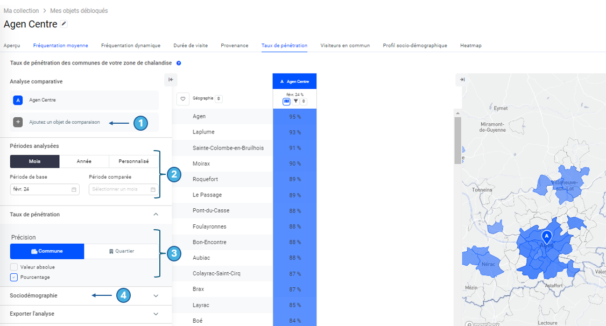
Task: Click the map pin marker labeled A
Action: pyautogui.click(x=546, y=237)
